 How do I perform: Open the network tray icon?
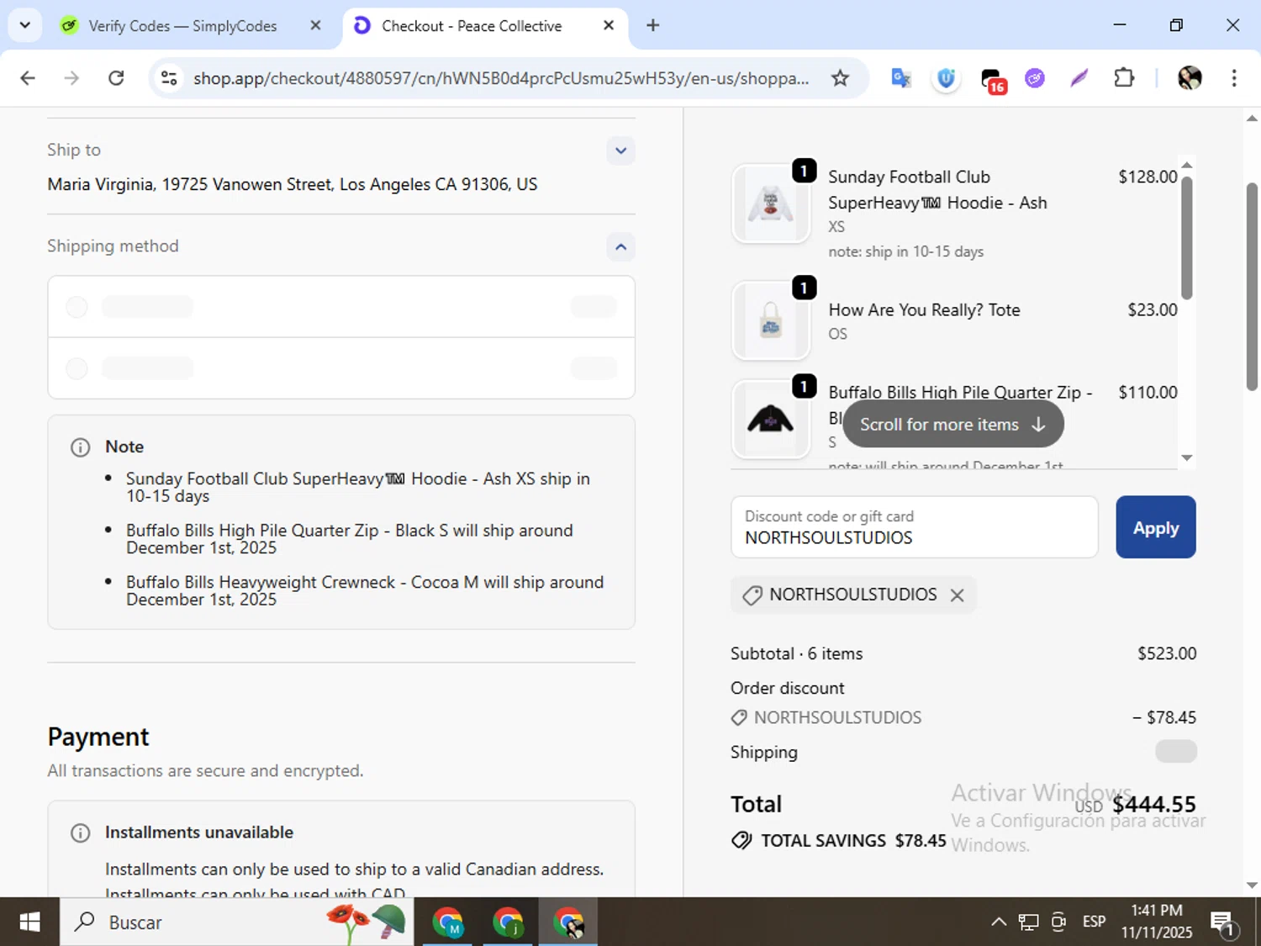[1028, 922]
